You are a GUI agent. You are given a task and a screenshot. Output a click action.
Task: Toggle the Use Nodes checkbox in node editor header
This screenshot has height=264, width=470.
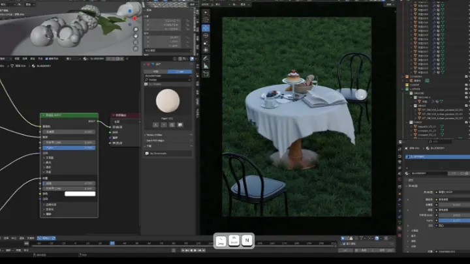46,59
